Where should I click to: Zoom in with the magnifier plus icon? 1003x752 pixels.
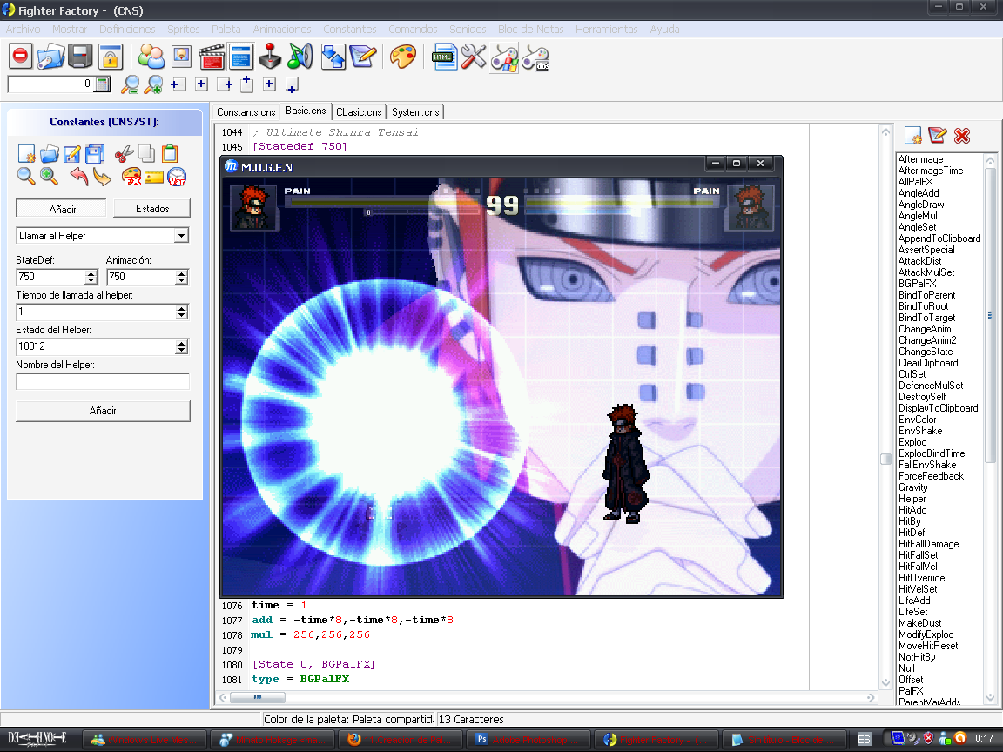pos(153,84)
